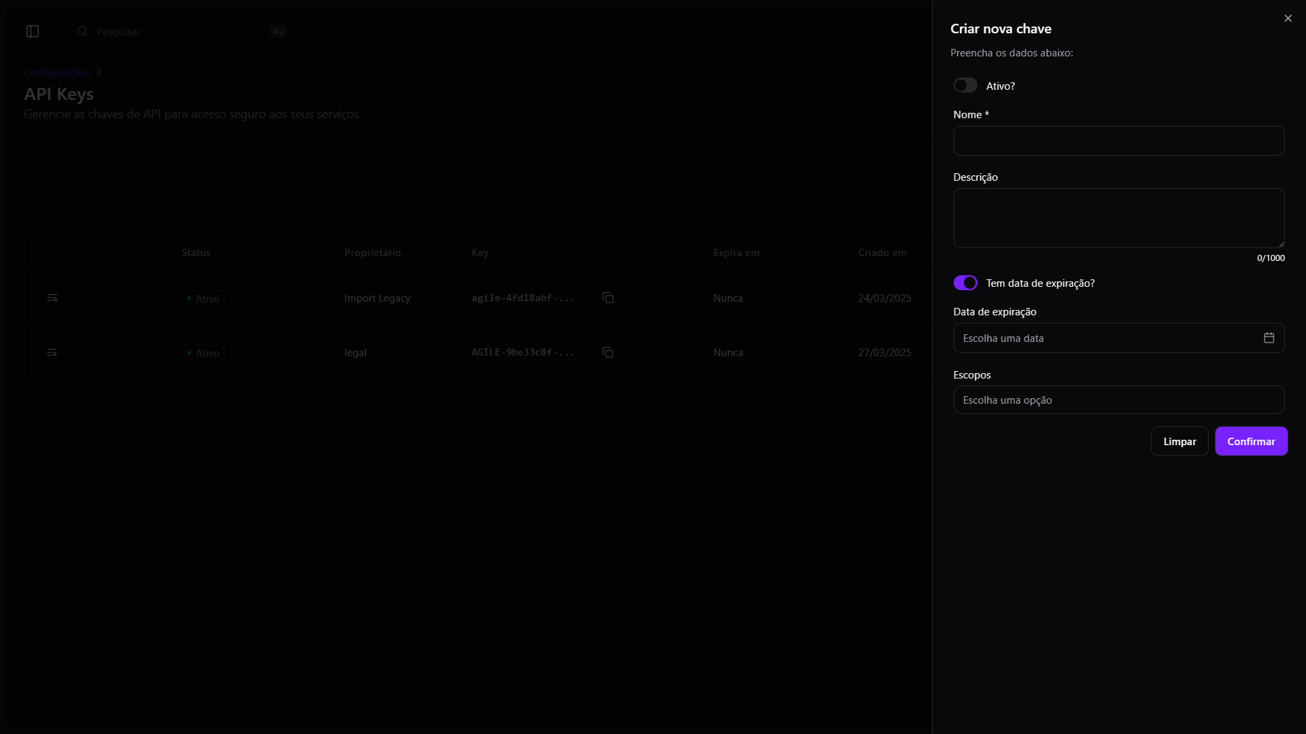Copy the agile-4fd18abf key

(607, 298)
